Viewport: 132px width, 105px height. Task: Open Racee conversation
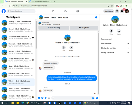click(18, 60)
